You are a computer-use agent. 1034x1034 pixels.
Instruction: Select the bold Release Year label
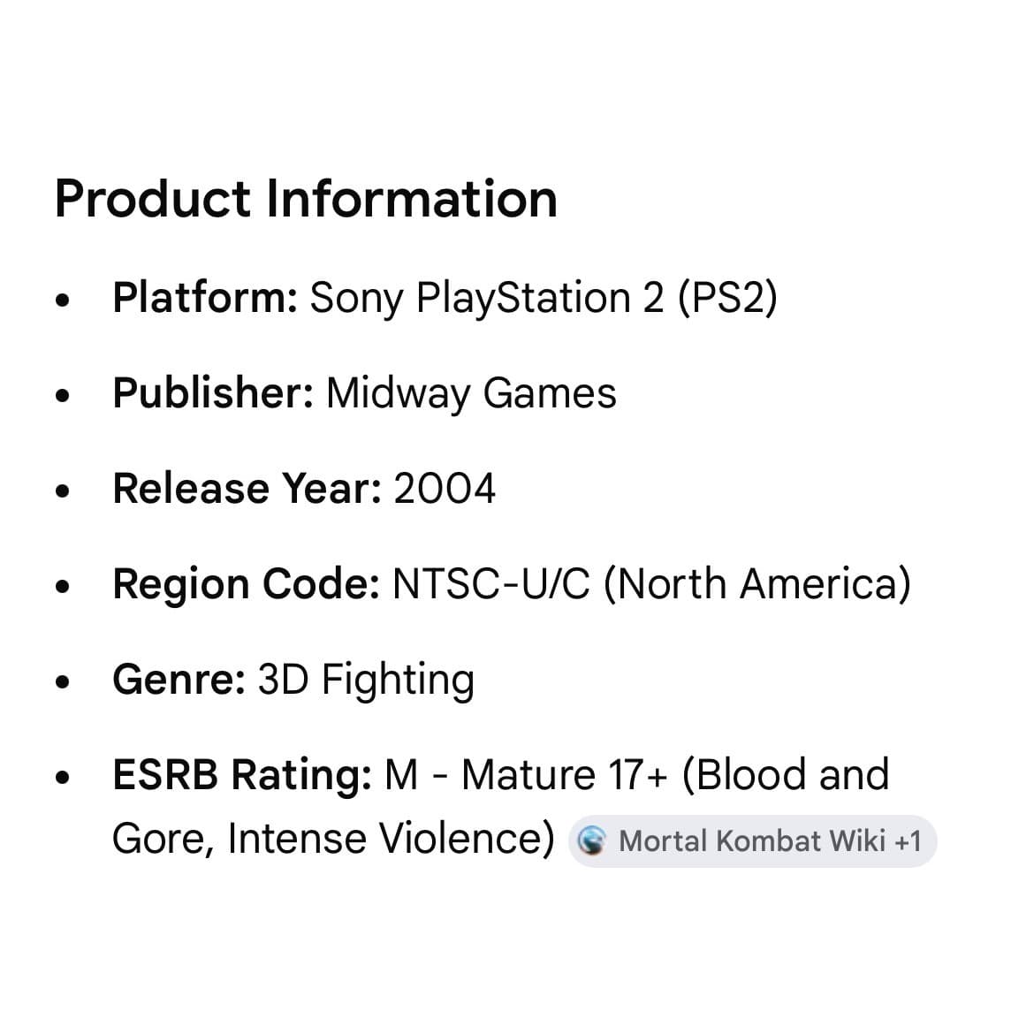tap(247, 489)
